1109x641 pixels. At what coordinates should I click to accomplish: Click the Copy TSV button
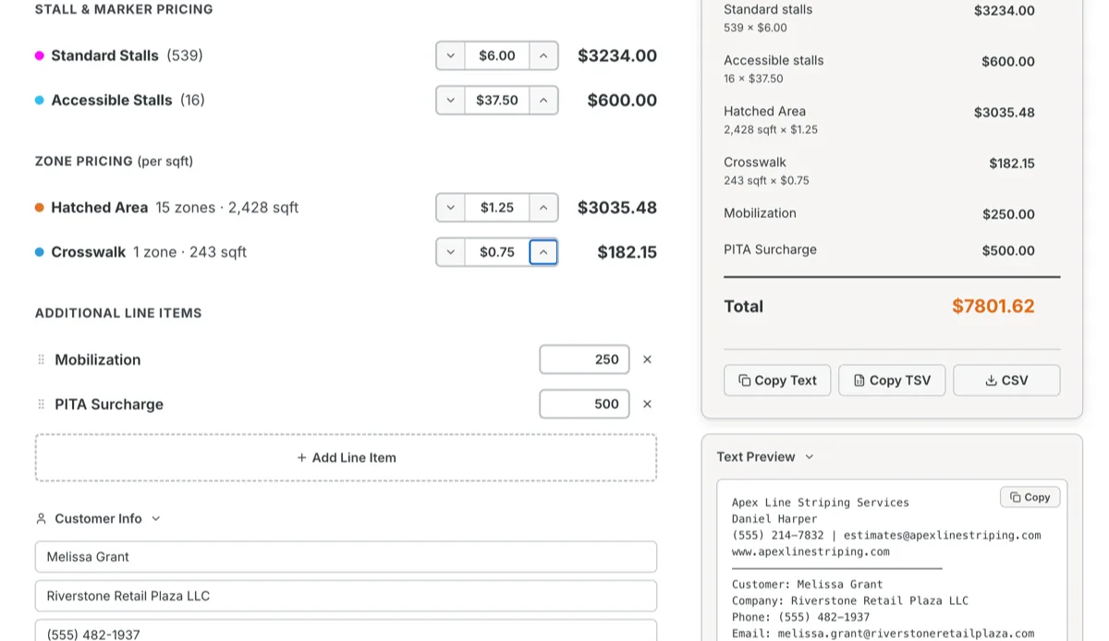(892, 380)
